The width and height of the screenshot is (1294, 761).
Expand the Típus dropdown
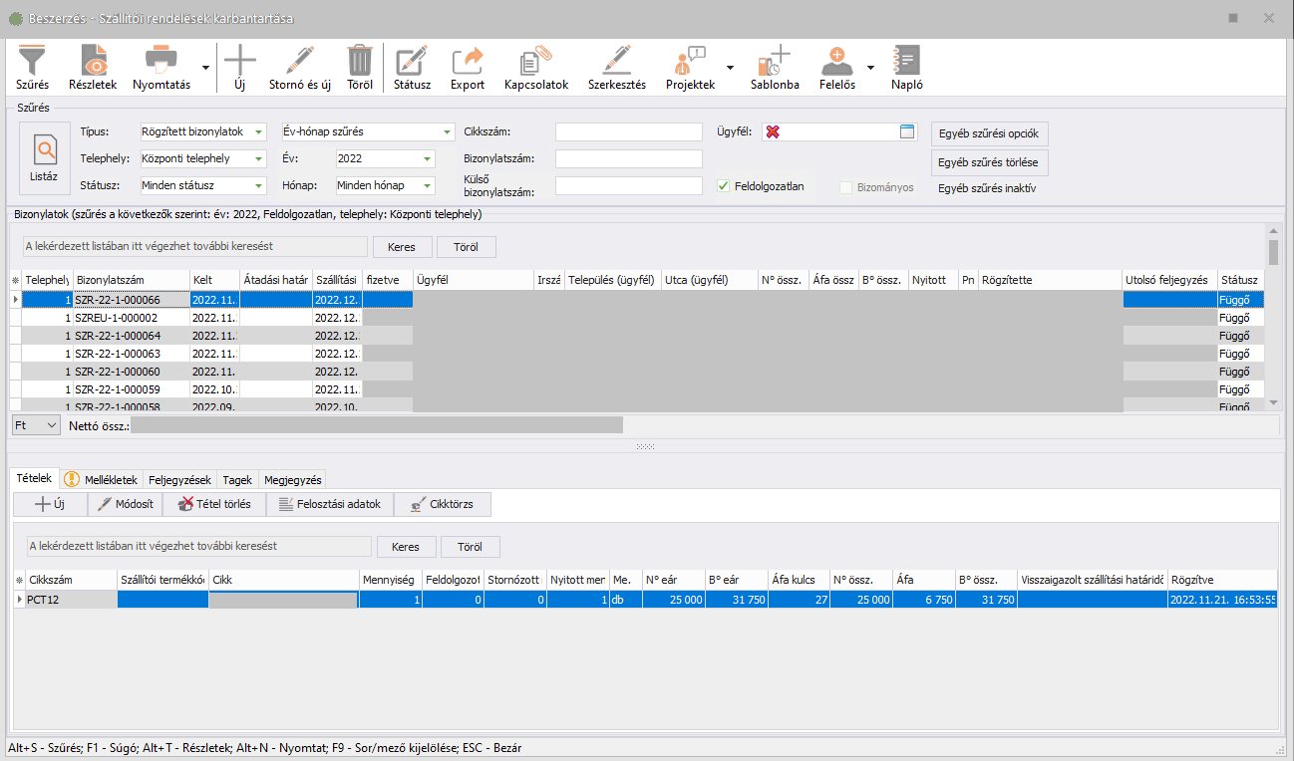click(x=259, y=132)
